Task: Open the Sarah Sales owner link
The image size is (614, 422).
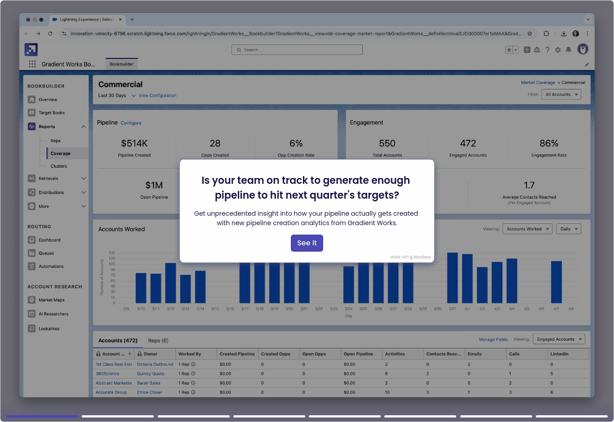Action: pos(149,383)
